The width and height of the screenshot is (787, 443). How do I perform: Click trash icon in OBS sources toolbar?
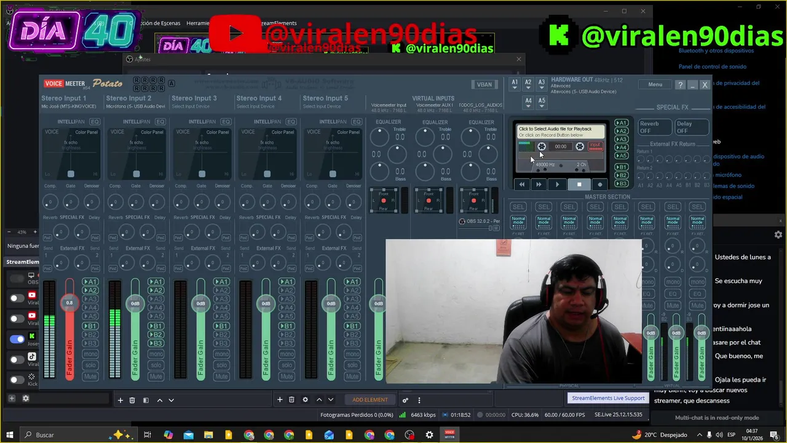[291, 400]
